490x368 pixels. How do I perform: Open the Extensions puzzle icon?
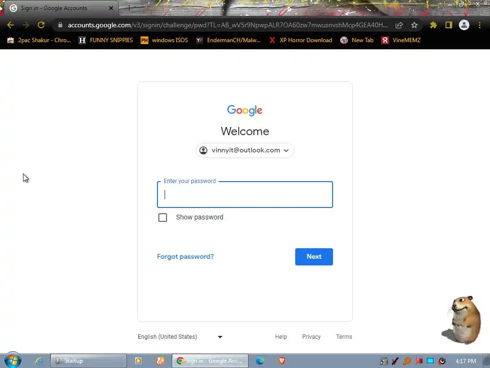click(x=434, y=25)
